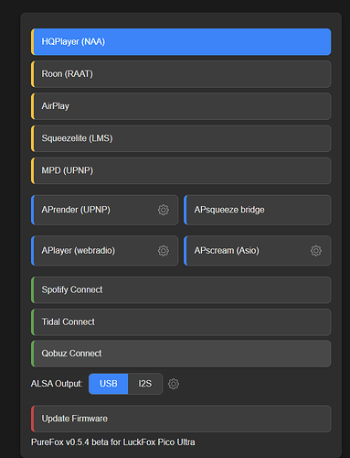
Task: Open ALSA Output settings gear
Action: pos(174,384)
